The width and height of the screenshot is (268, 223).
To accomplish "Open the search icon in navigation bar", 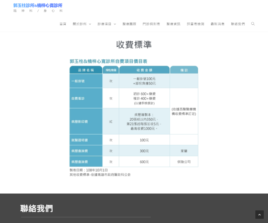I will click(x=253, y=24).
